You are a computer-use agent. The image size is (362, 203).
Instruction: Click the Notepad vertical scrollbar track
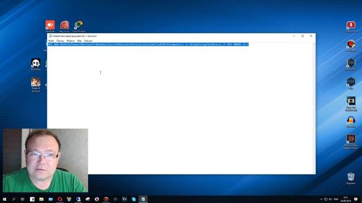pos(314,108)
